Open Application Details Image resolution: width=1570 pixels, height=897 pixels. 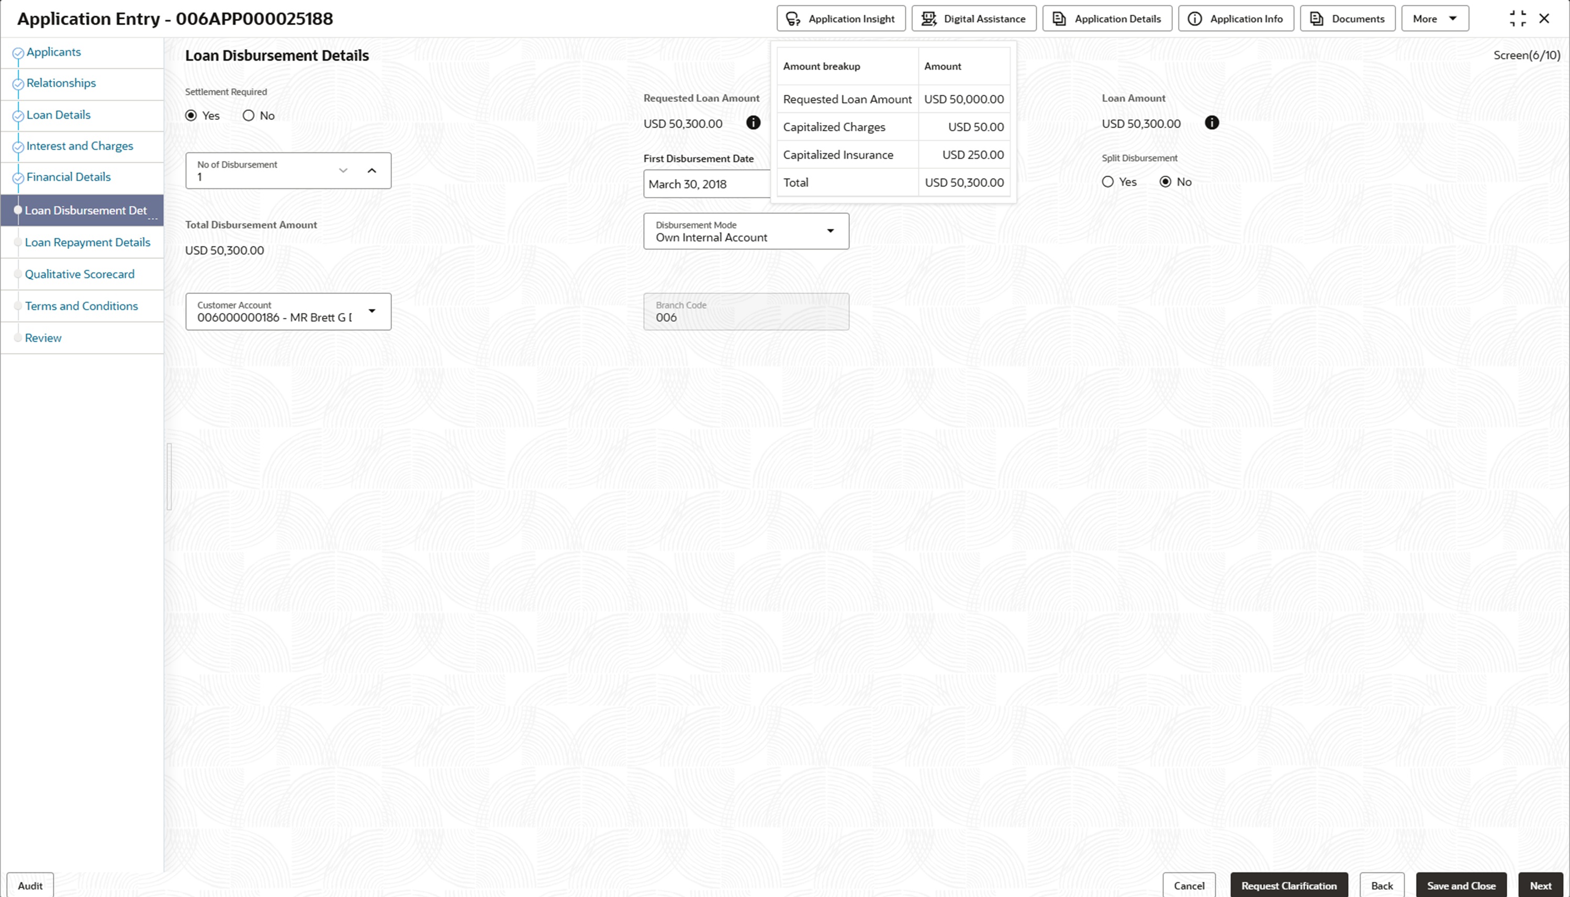1107,18
